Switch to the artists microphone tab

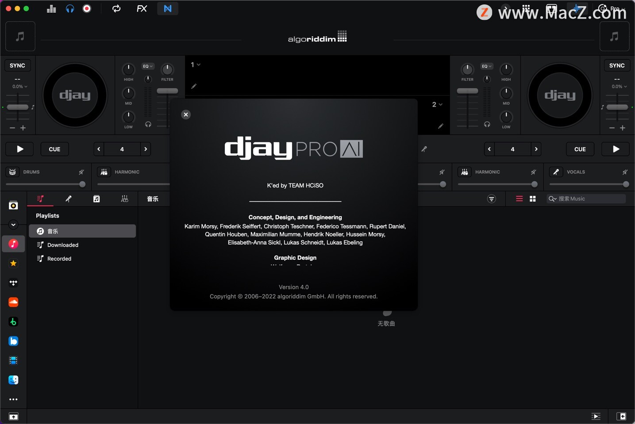click(69, 199)
